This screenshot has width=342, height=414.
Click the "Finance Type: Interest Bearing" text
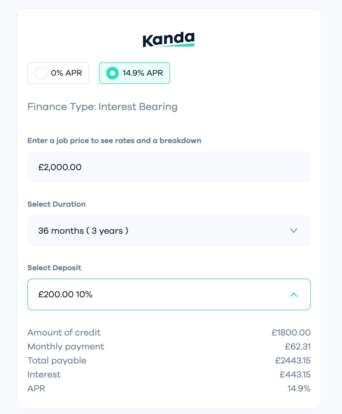[x=102, y=107]
